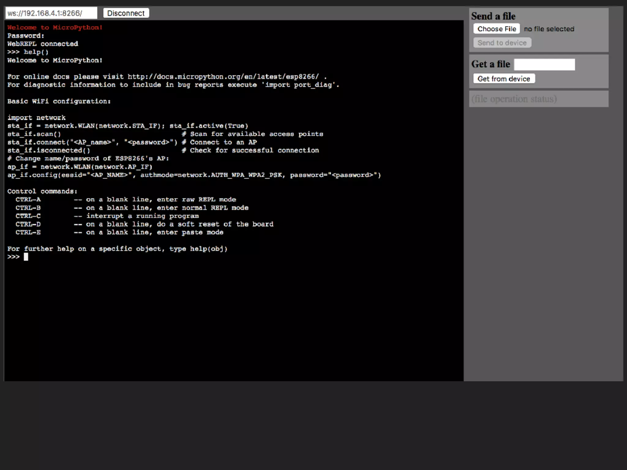Click the ap_if.config essid line
627x470 pixels.
[x=194, y=175]
